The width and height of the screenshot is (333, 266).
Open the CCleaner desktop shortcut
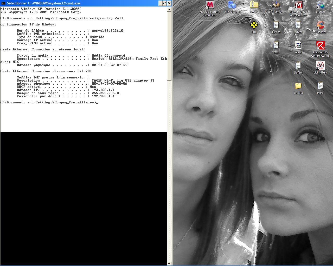[x=320, y=25]
